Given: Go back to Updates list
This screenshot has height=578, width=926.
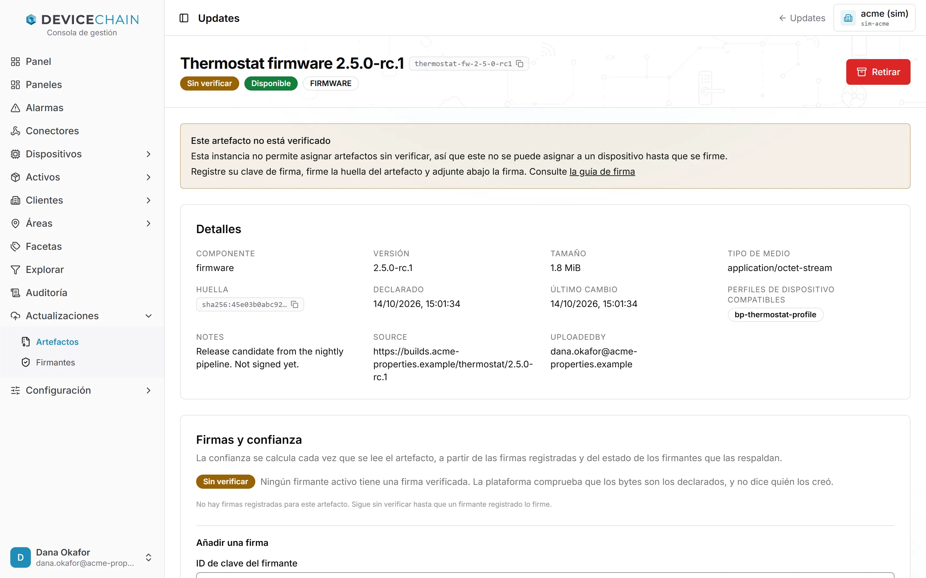Looking at the screenshot, I should 802,18.
